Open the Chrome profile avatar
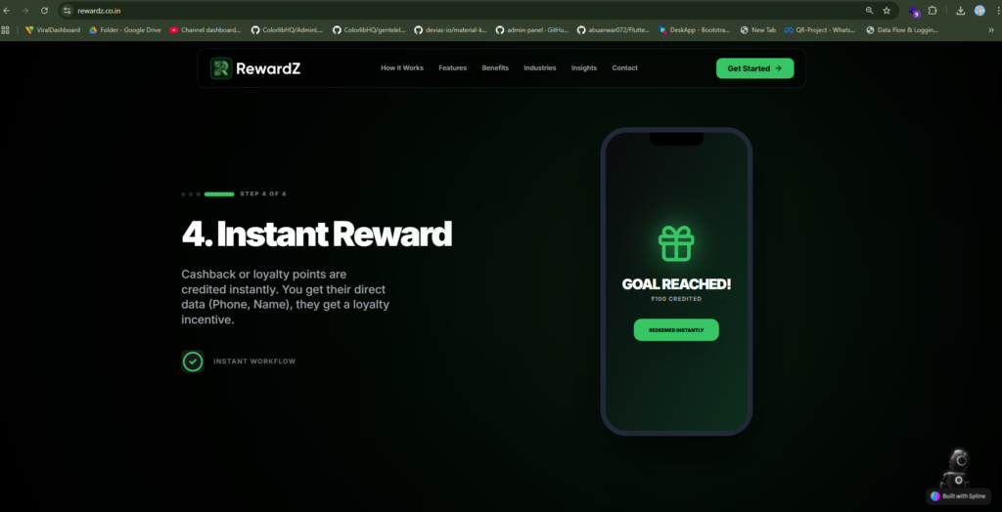 click(979, 11)
